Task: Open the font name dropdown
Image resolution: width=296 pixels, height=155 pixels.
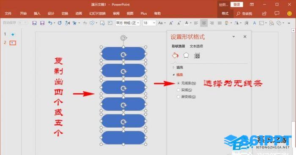Action: tap(138, 23)
